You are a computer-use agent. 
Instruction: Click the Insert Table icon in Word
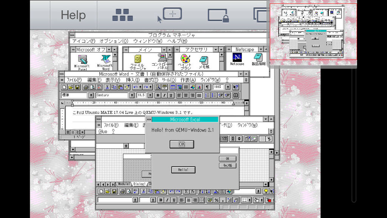coord(173,87)
